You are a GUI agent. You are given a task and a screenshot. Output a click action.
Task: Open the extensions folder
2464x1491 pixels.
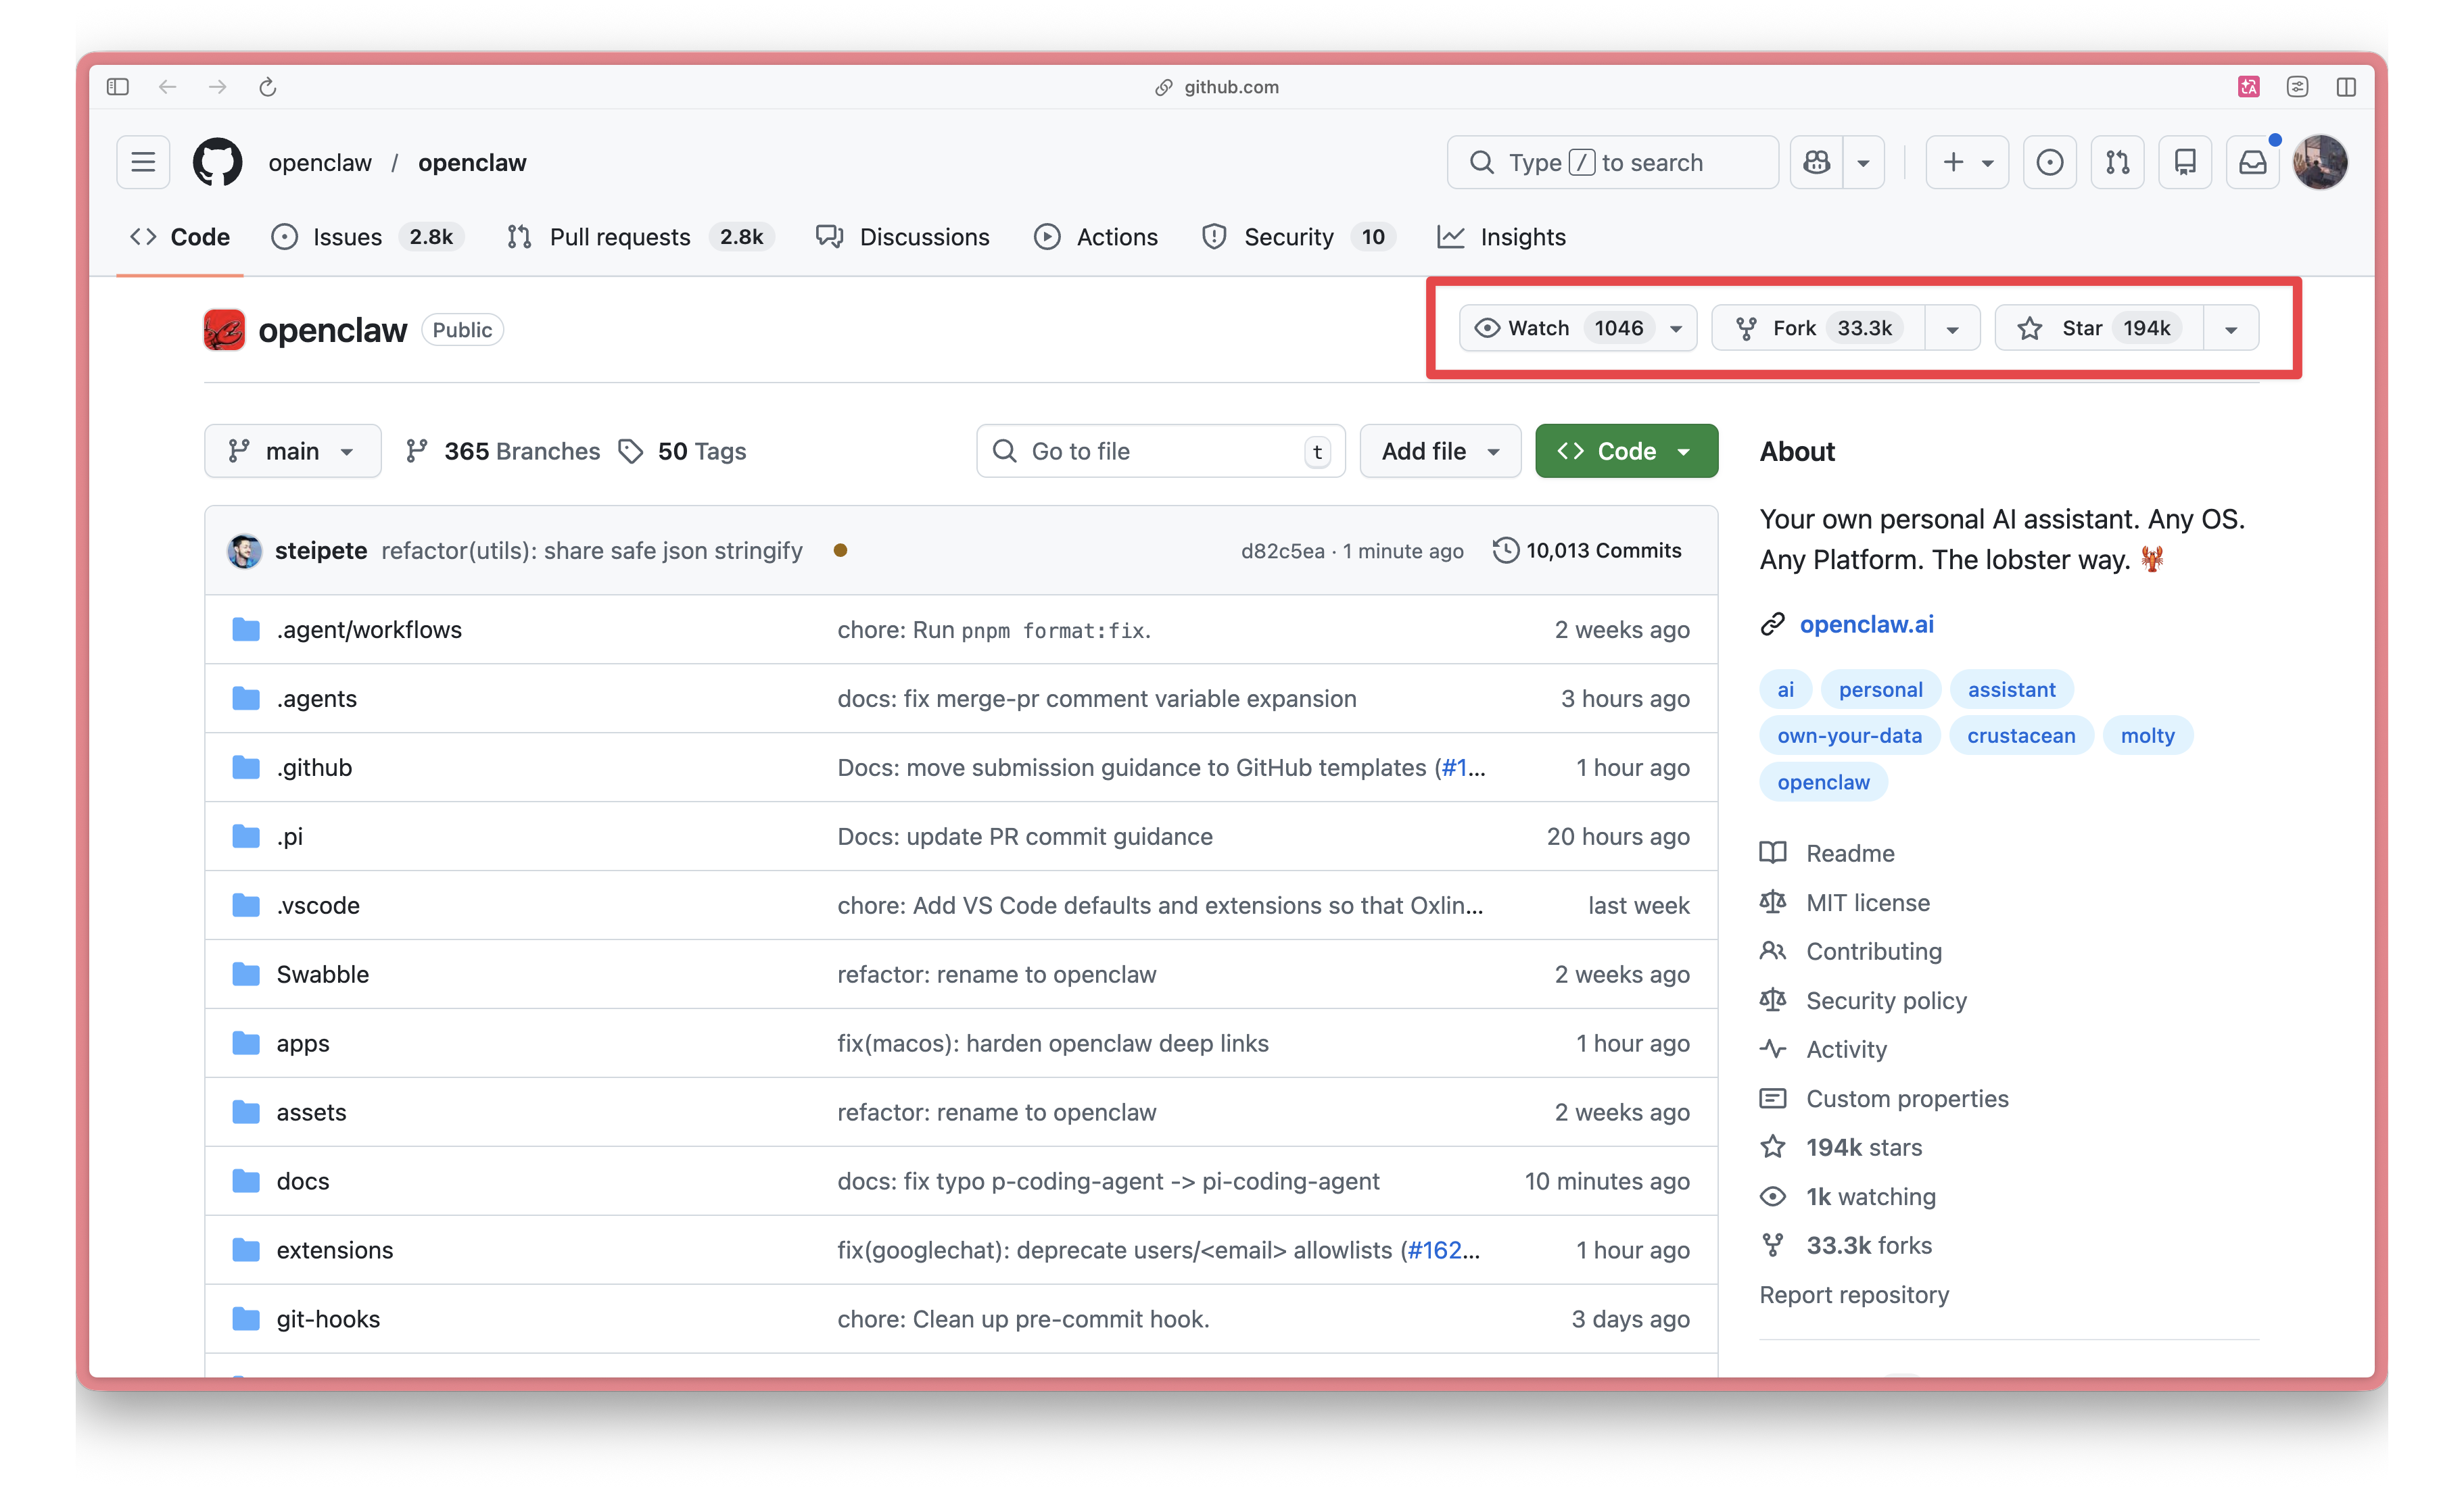point(334,1250)
